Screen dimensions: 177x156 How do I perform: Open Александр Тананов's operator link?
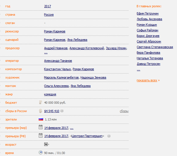tap(58, 61)
